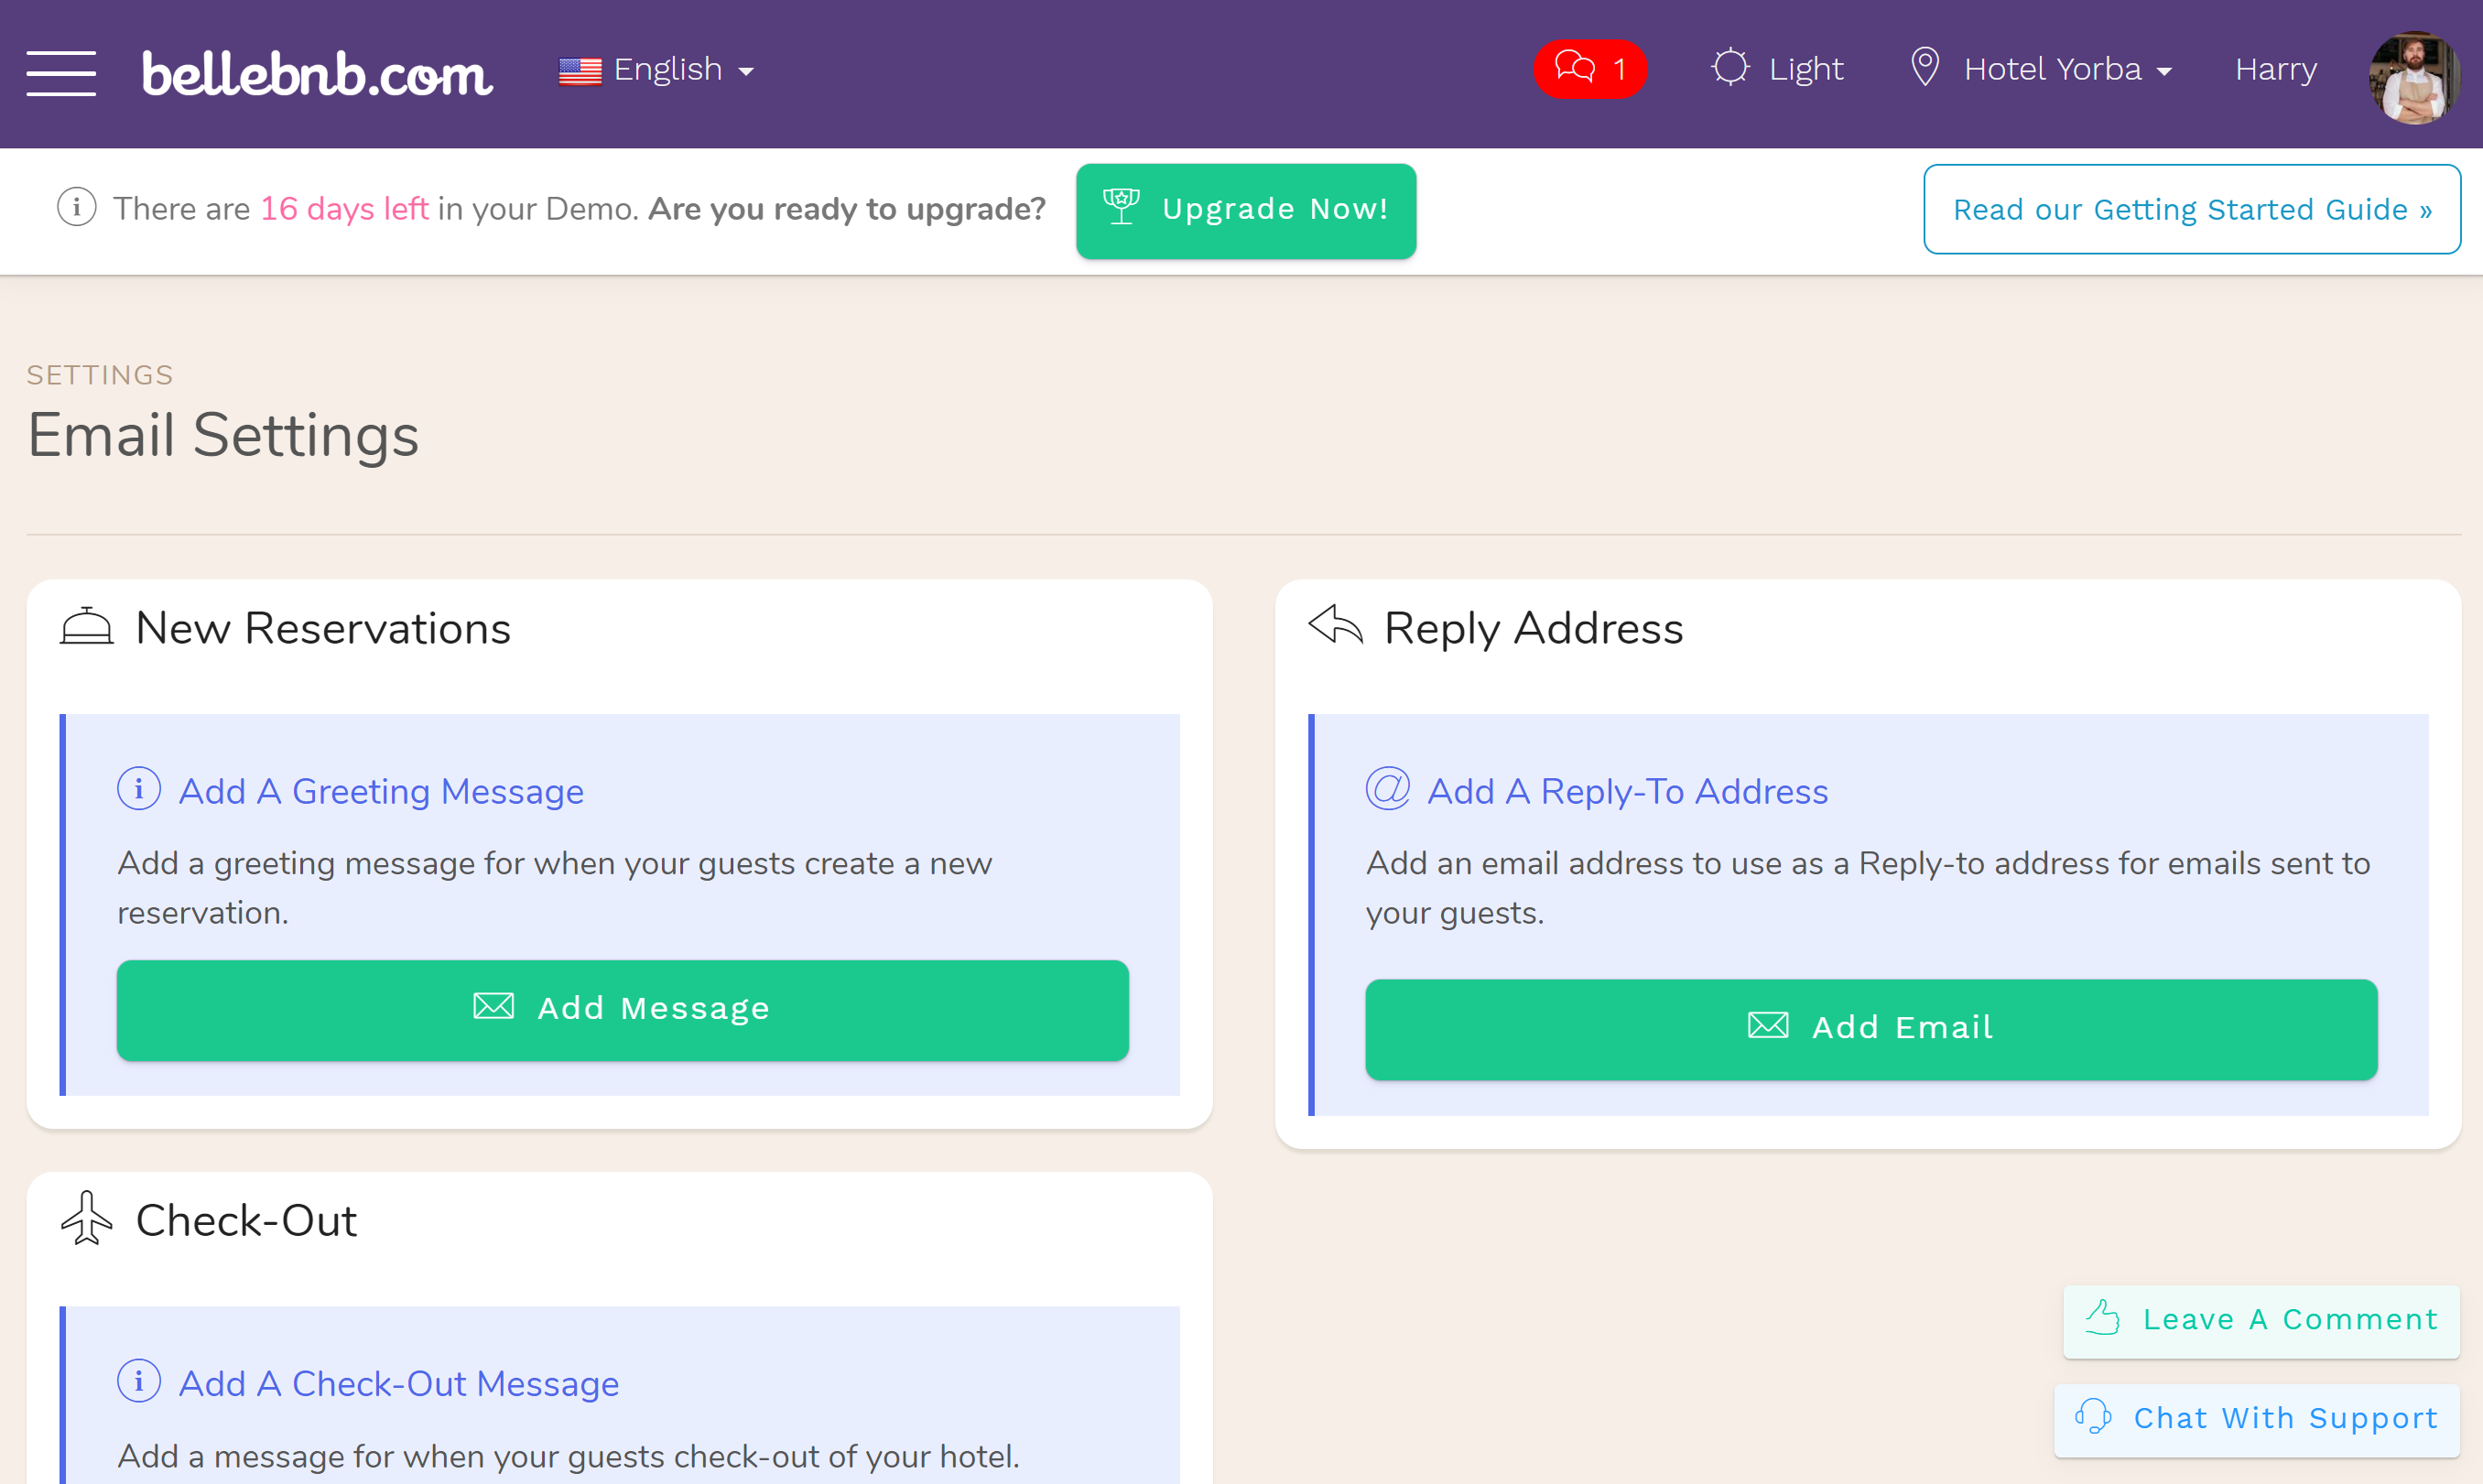This screenshot has width=2483, height=1484.
Task: Click the New Reservations section title
Action: point(323,628)
